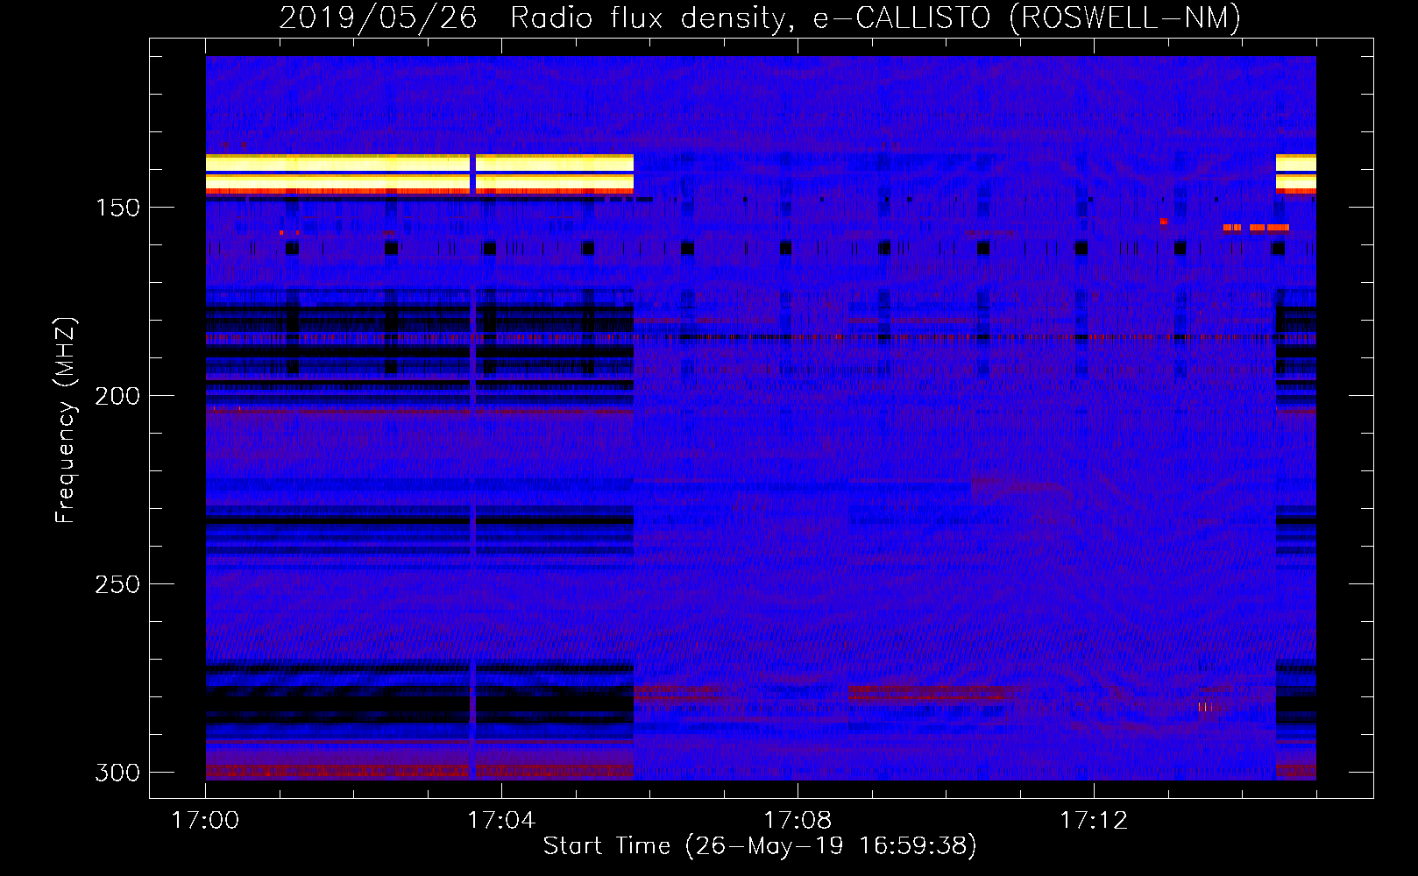
Task: Click the date "2019/05/26" in the title
Action: 378,18
